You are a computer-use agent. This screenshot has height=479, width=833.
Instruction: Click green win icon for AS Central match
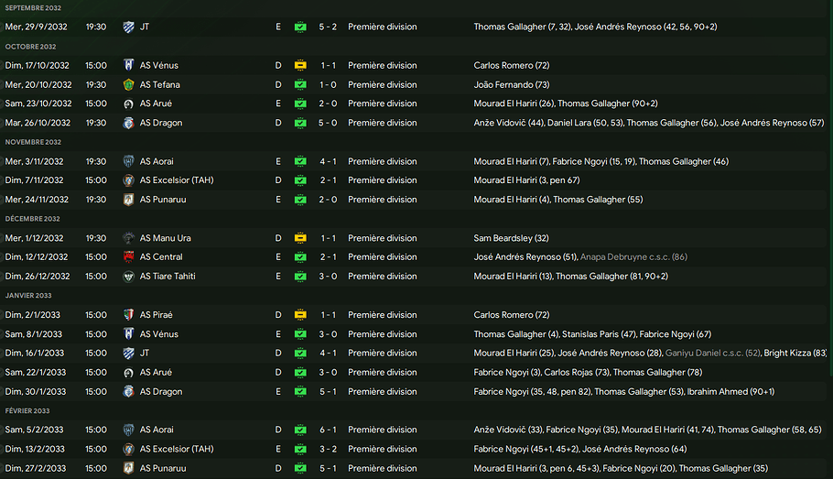pos(300,256)
